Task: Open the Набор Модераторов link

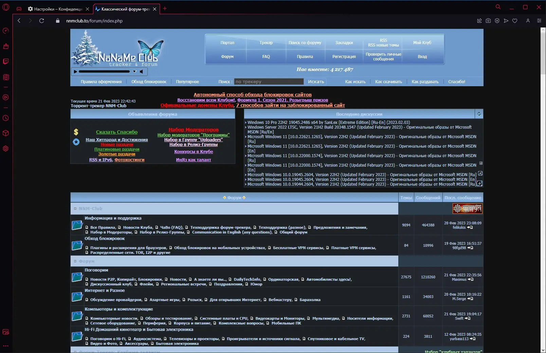Action: point(194,130)
